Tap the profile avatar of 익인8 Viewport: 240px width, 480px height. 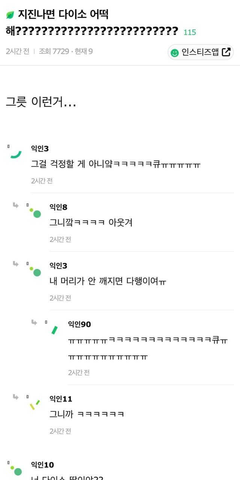coord(35,213)
